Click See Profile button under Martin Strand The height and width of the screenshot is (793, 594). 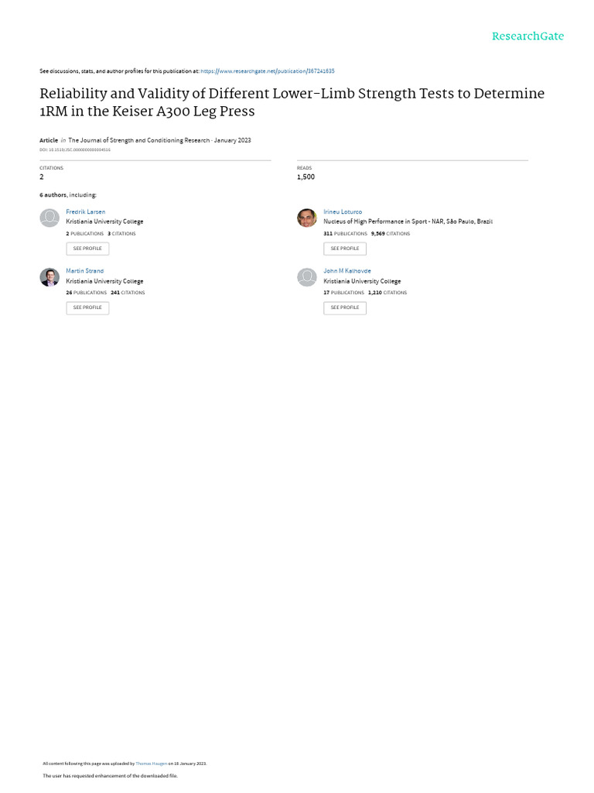pos(87,308)
